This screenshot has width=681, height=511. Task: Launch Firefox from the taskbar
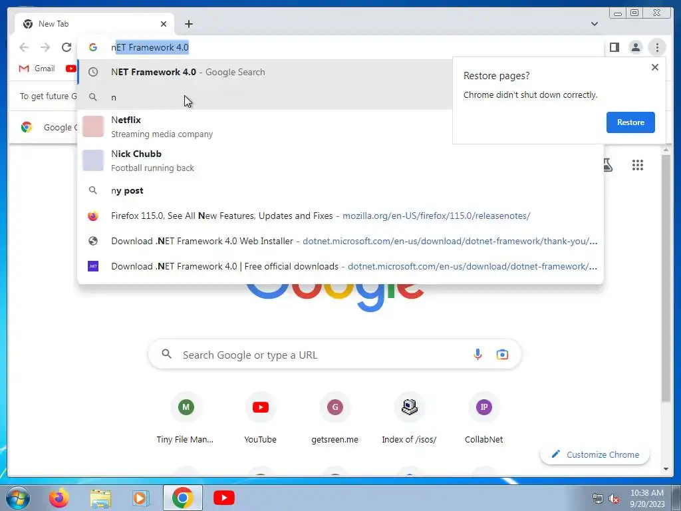(x=59, y=498)
